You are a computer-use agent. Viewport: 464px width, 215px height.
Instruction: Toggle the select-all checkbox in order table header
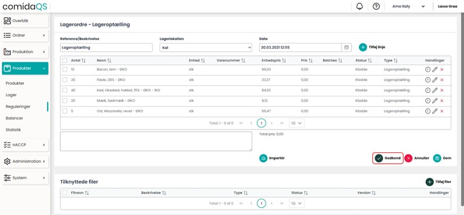click(65, 60)
